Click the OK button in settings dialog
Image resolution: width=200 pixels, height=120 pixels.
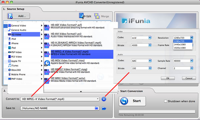[x=168, y=78]
